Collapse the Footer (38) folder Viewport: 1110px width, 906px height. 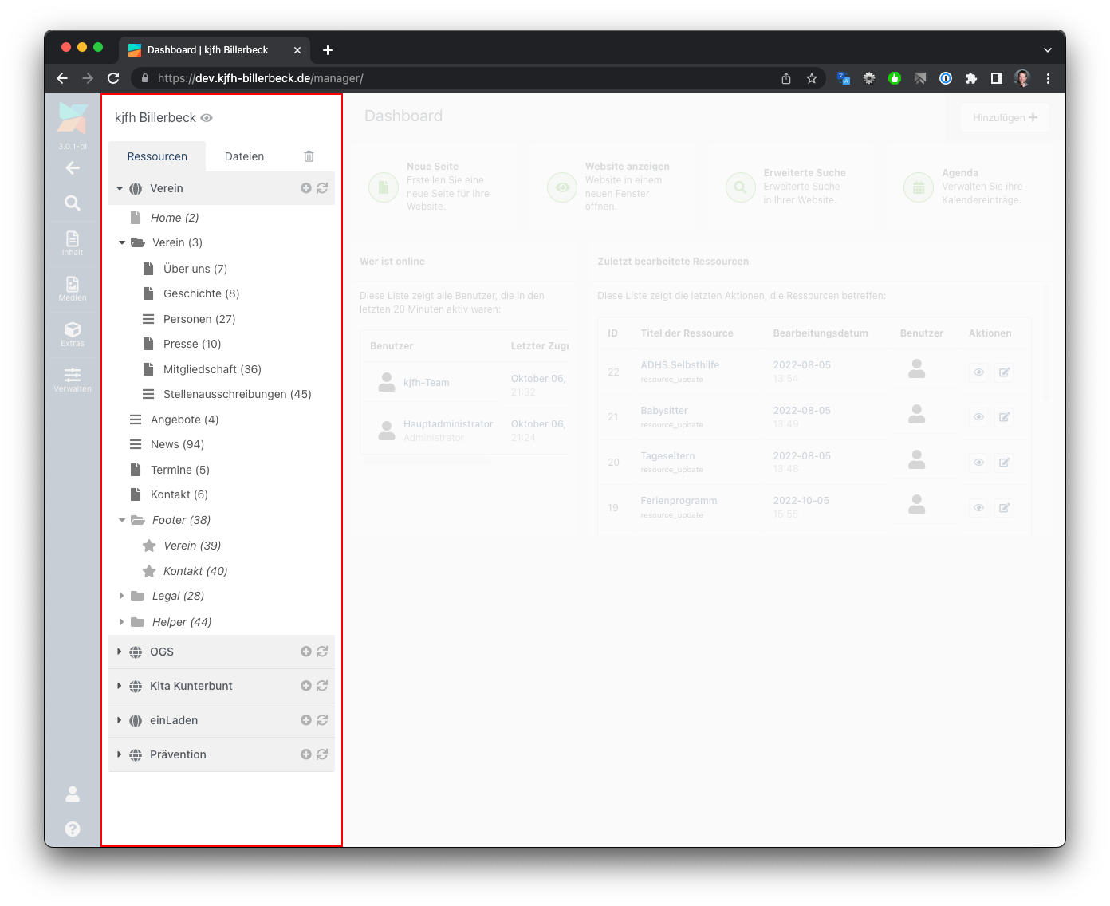(122, 520)
